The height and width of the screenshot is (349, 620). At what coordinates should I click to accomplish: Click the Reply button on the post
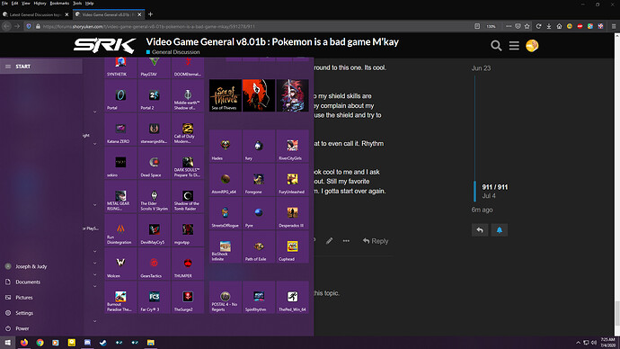pyautogui.click(x=376, y=241)
